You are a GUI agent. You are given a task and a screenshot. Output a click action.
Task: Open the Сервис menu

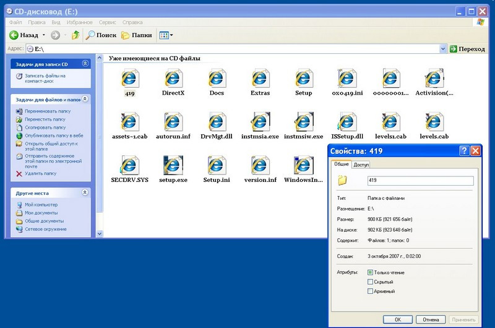tap(107, 22)
